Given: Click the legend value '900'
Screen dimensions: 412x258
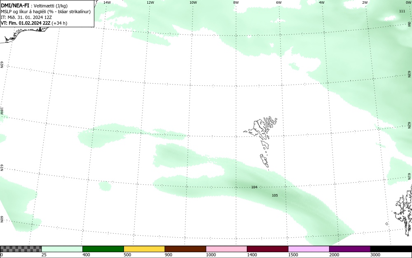Looking at the screenshot, I should click(x=169, y=255).
